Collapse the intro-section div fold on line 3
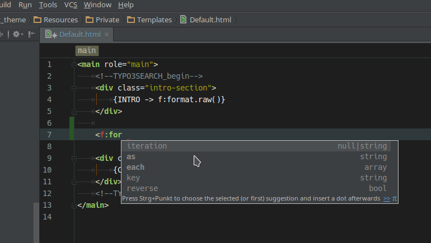Image resolution: width=431 pixels, height=243 pixels. click(74, 88)
